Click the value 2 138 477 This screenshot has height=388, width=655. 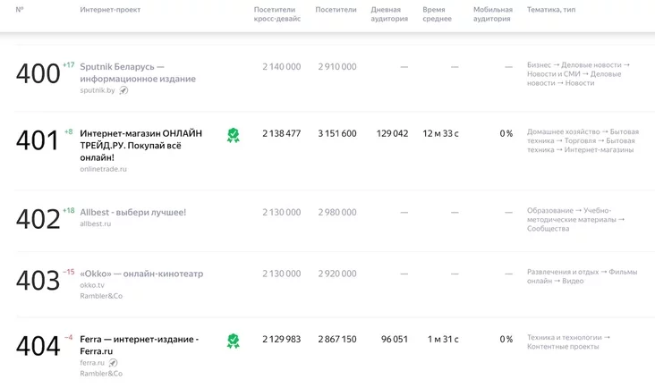pyautogui.click(x=282, y=133)
